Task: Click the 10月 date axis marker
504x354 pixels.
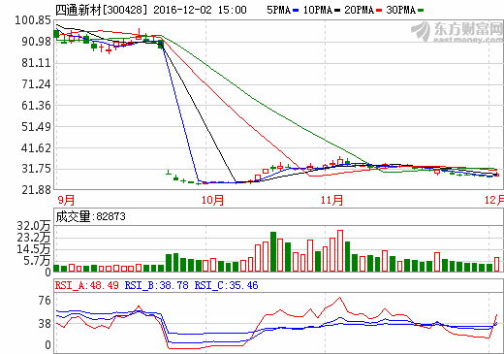Action: point(212,200)
